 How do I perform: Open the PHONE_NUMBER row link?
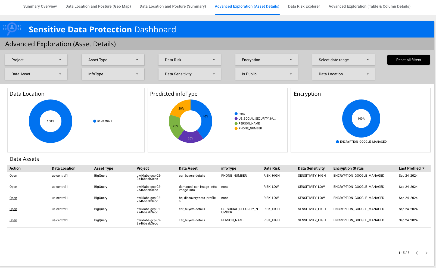[x=13, y=176]
